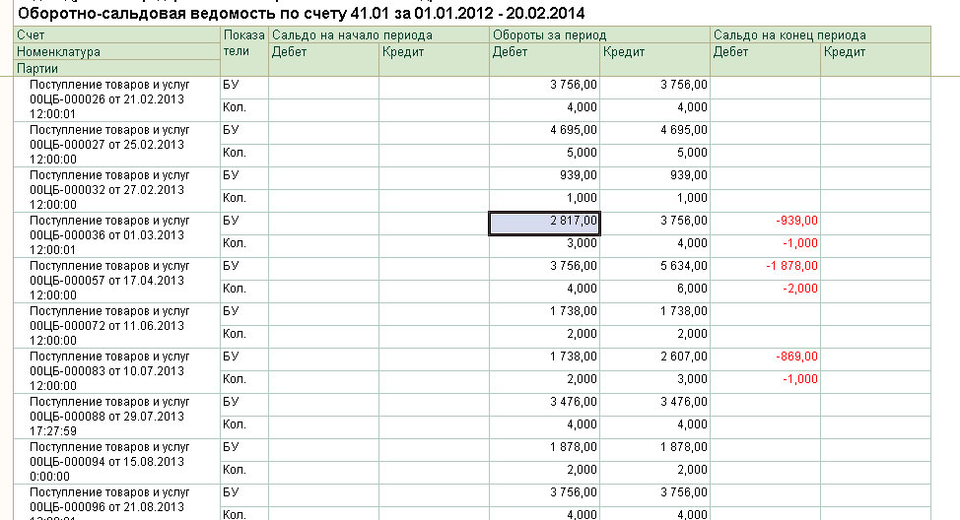Click the red -869,00 closing balance
This screenshot has height=520, width=960.
tap(793, 357)
